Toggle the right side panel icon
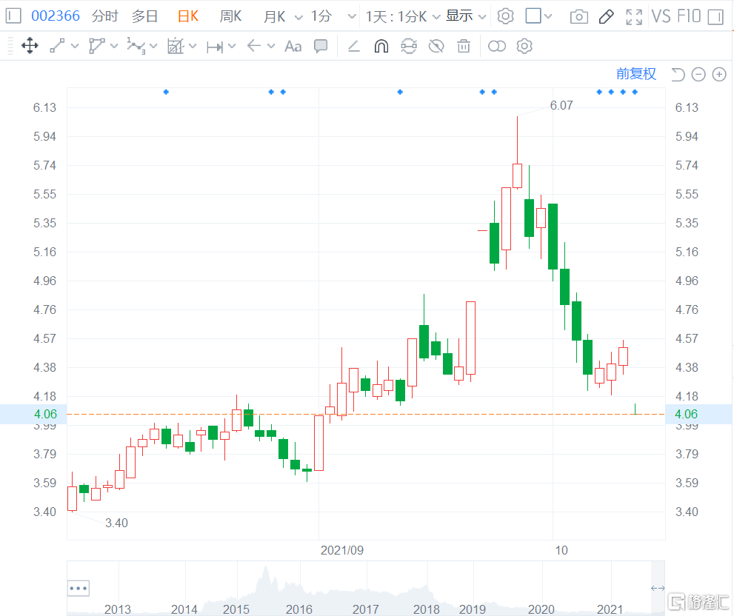Viewport: 734px width, 616px height. 715,17
